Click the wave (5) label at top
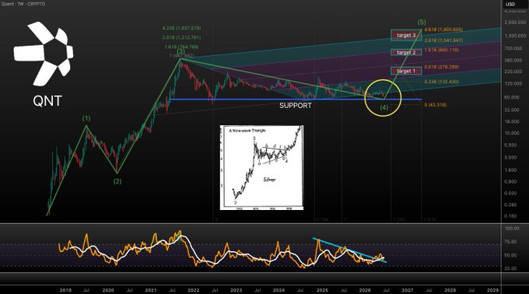Screen dimensions: 529x294 click(x=422, y=23)
